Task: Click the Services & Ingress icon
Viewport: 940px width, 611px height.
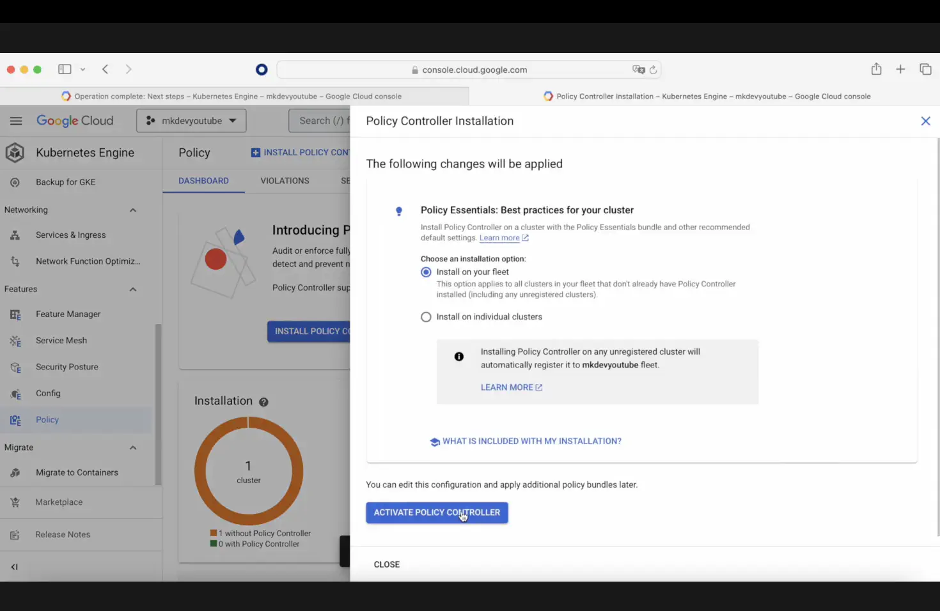Action: [x=15, y=235]
